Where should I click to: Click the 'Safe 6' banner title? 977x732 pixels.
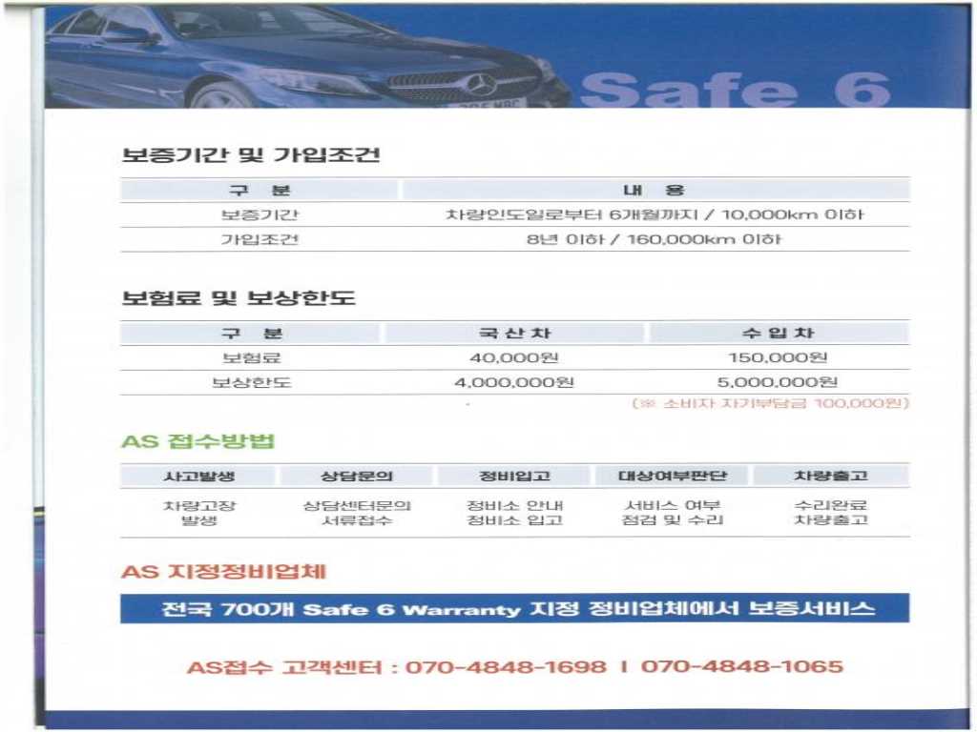[x=734, y=88]
